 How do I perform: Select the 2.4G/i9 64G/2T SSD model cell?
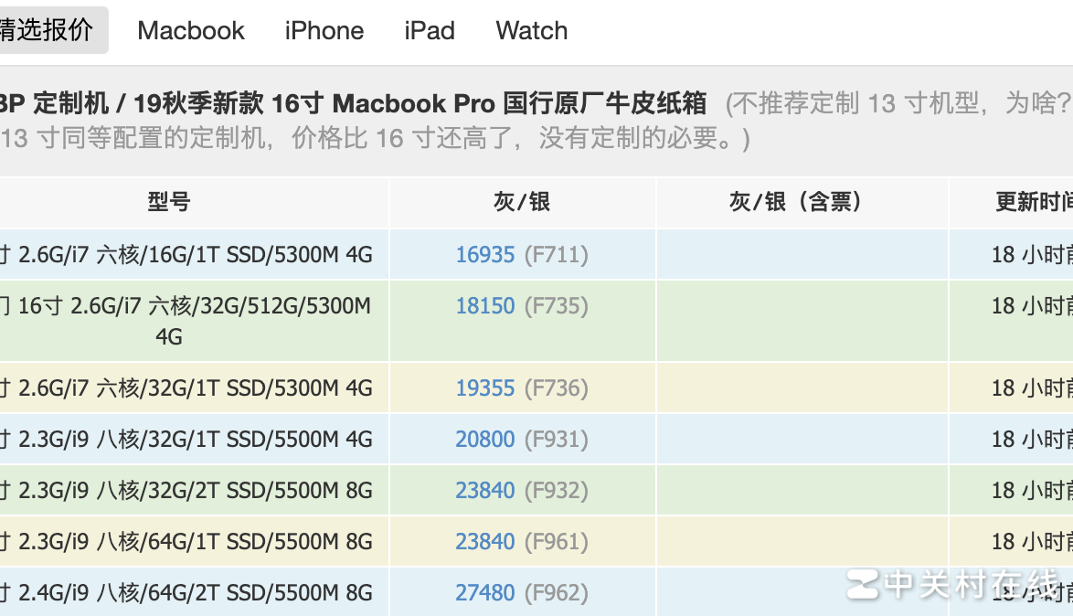187,593
